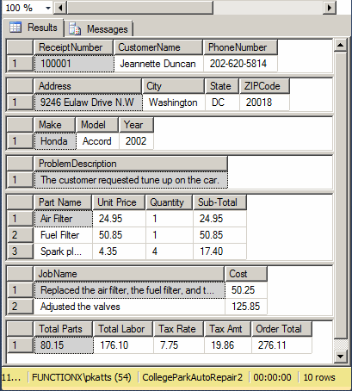Click the Tax Rate column header
The image size is (352, 391).
click(178, 329)
